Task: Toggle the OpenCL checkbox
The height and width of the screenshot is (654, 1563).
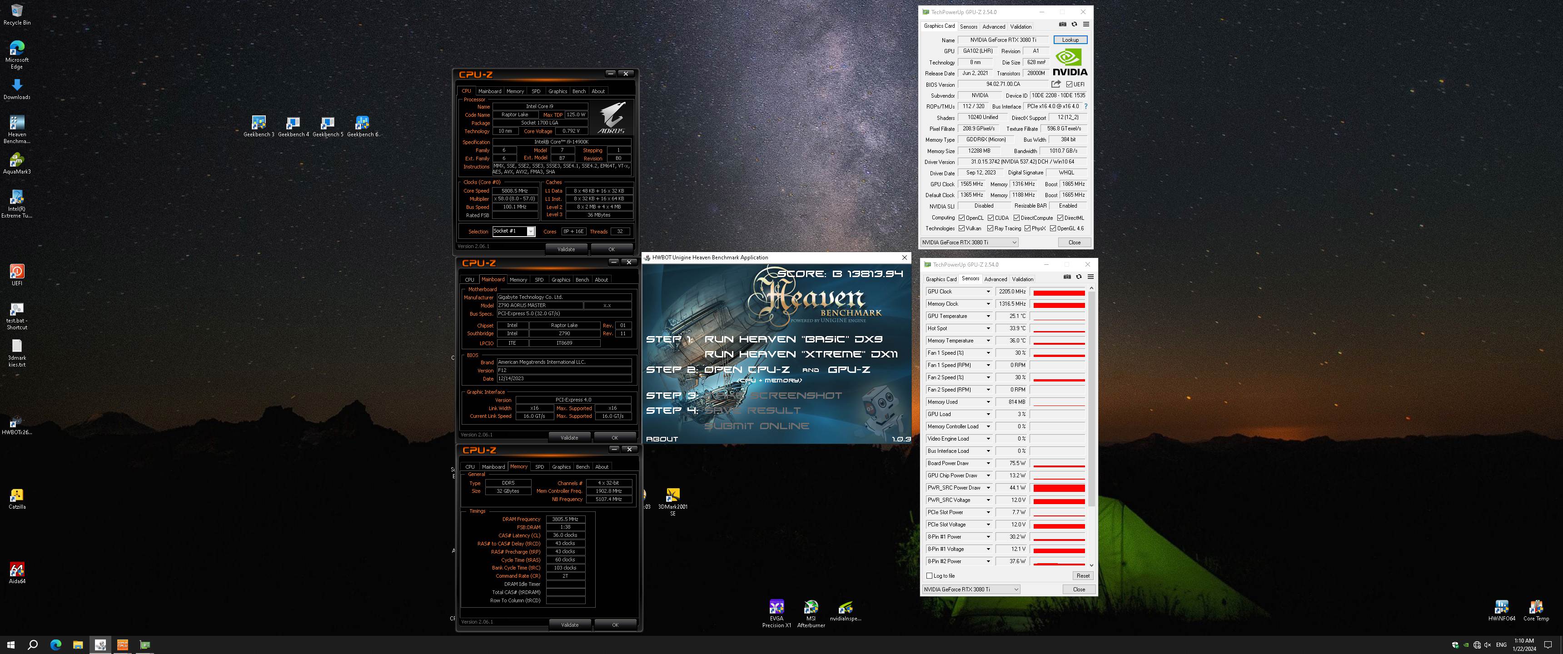Action: point(962,218)
